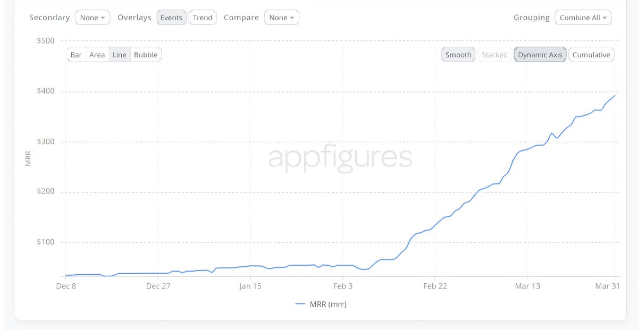Click the Feb 3 x-axis label
The height and width of the screenshot is (330, 638).
(x=342, y=286)
